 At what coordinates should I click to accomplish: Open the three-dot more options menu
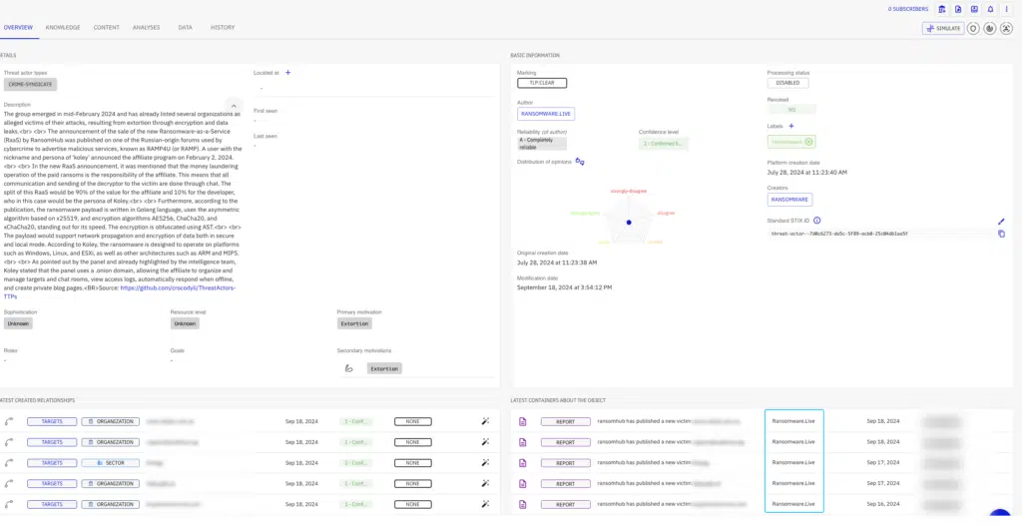(1006, 9)
